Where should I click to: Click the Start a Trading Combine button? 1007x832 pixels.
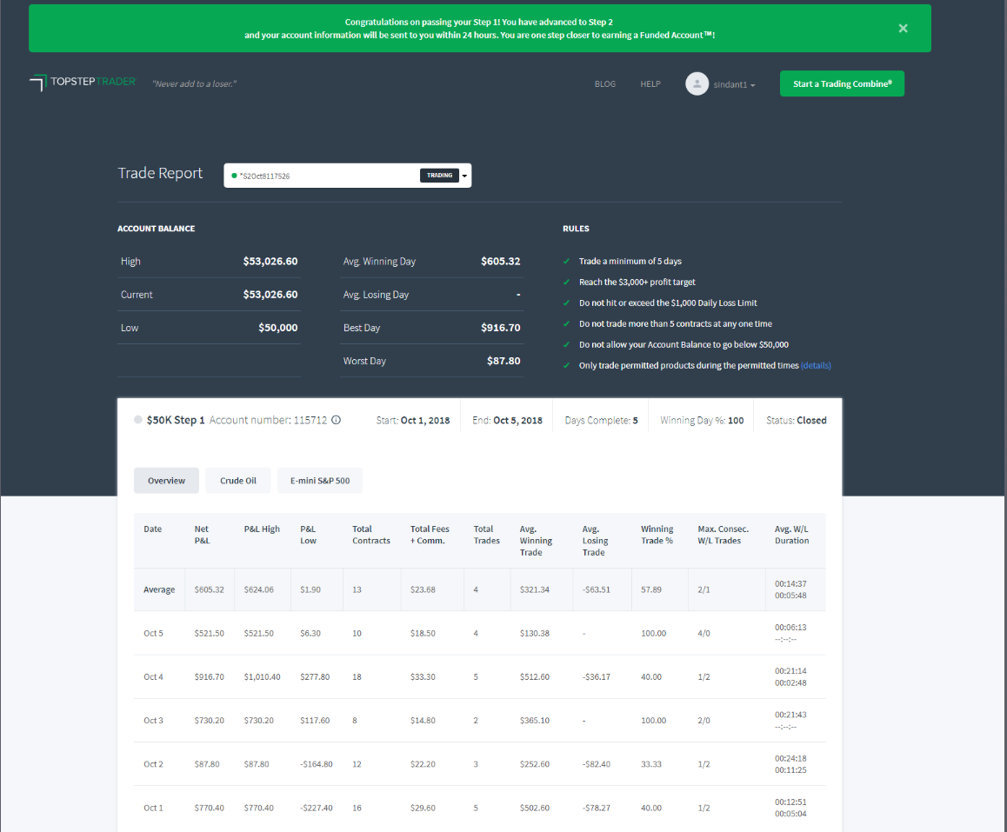841,83
